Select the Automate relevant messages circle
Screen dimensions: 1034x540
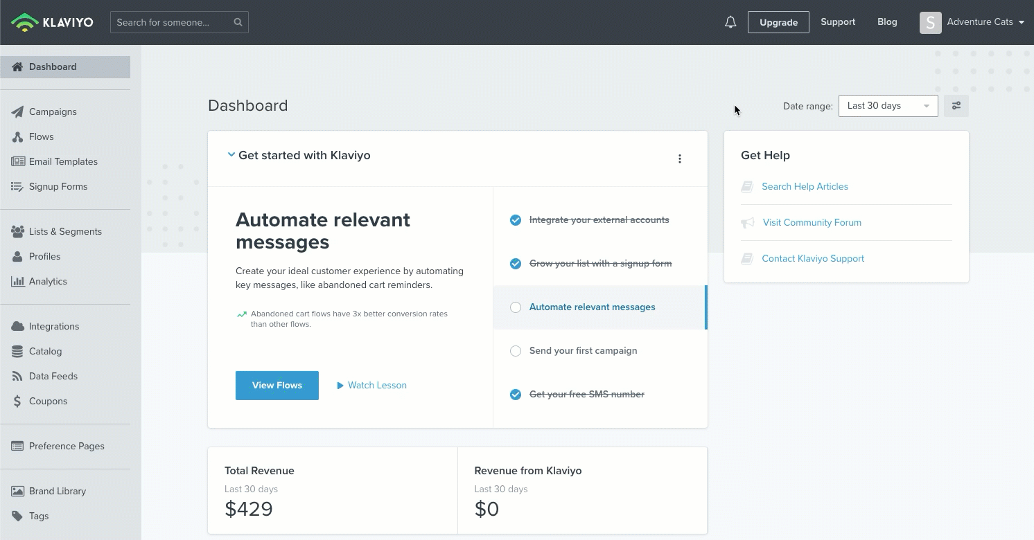pyautogui.click(x=516, y=307)
